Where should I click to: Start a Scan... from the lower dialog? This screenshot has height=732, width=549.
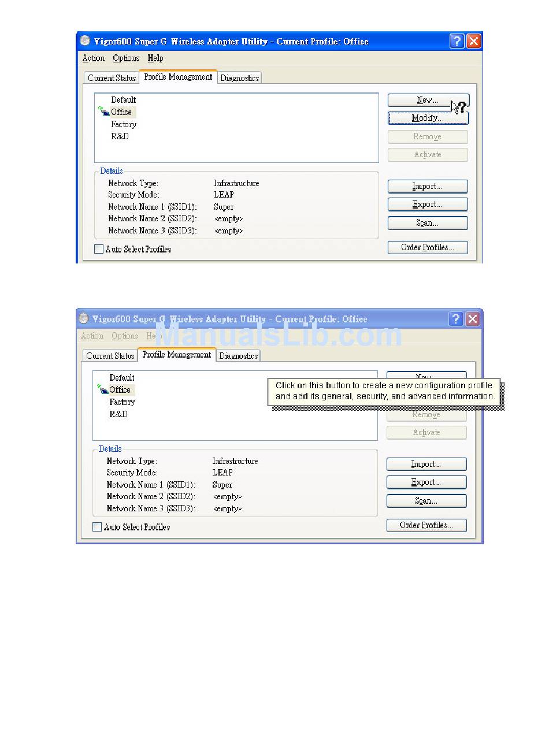point(426,501)
